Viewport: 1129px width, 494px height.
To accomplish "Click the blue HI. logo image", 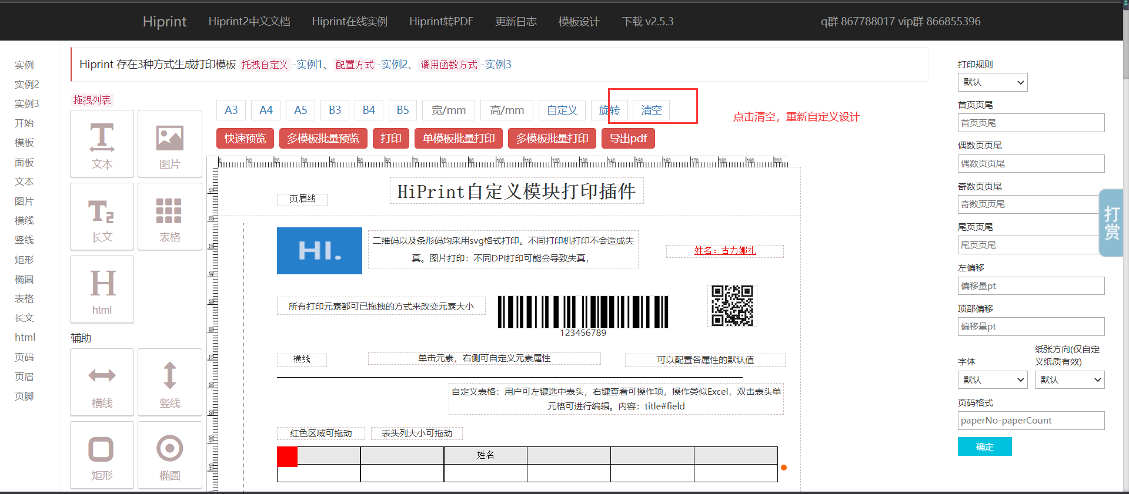I will (319, 251).
